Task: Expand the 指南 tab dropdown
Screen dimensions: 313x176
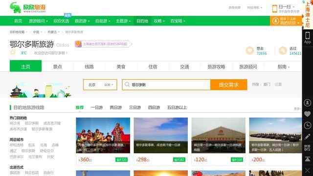Action: coord(284,66)
